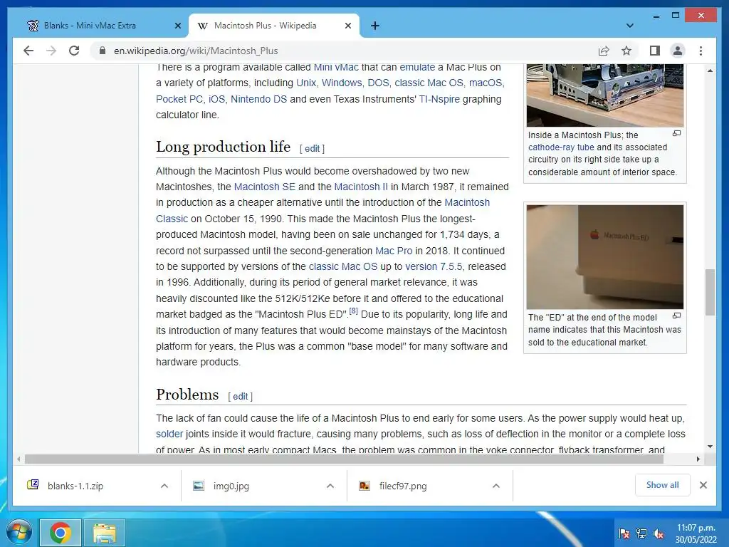729x547 pixels.
Task: View site information via the lock icon
Action: pyautogui.click(x=103, y=51)
